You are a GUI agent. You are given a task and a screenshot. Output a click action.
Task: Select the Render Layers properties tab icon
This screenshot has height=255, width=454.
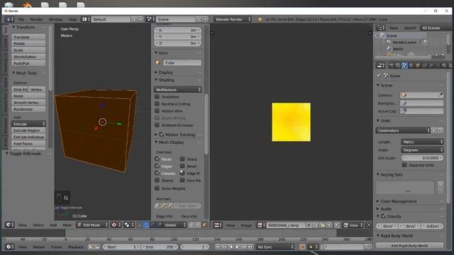tap(398, 66)
